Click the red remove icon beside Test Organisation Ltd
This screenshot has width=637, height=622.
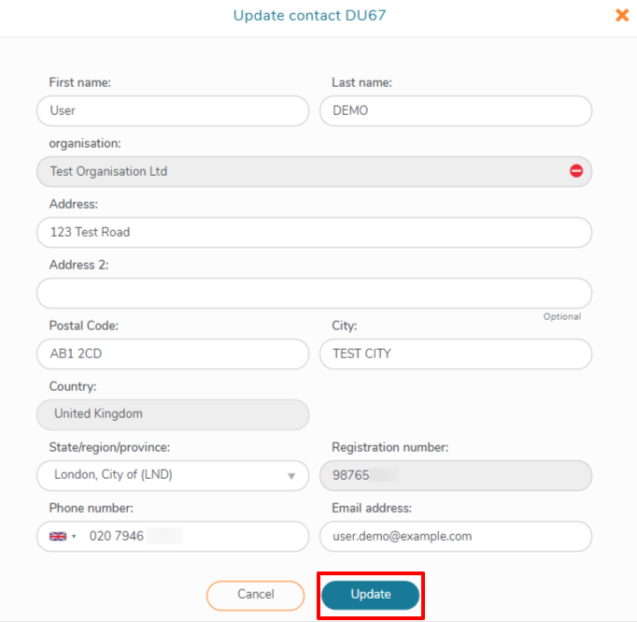coord(576,171)
